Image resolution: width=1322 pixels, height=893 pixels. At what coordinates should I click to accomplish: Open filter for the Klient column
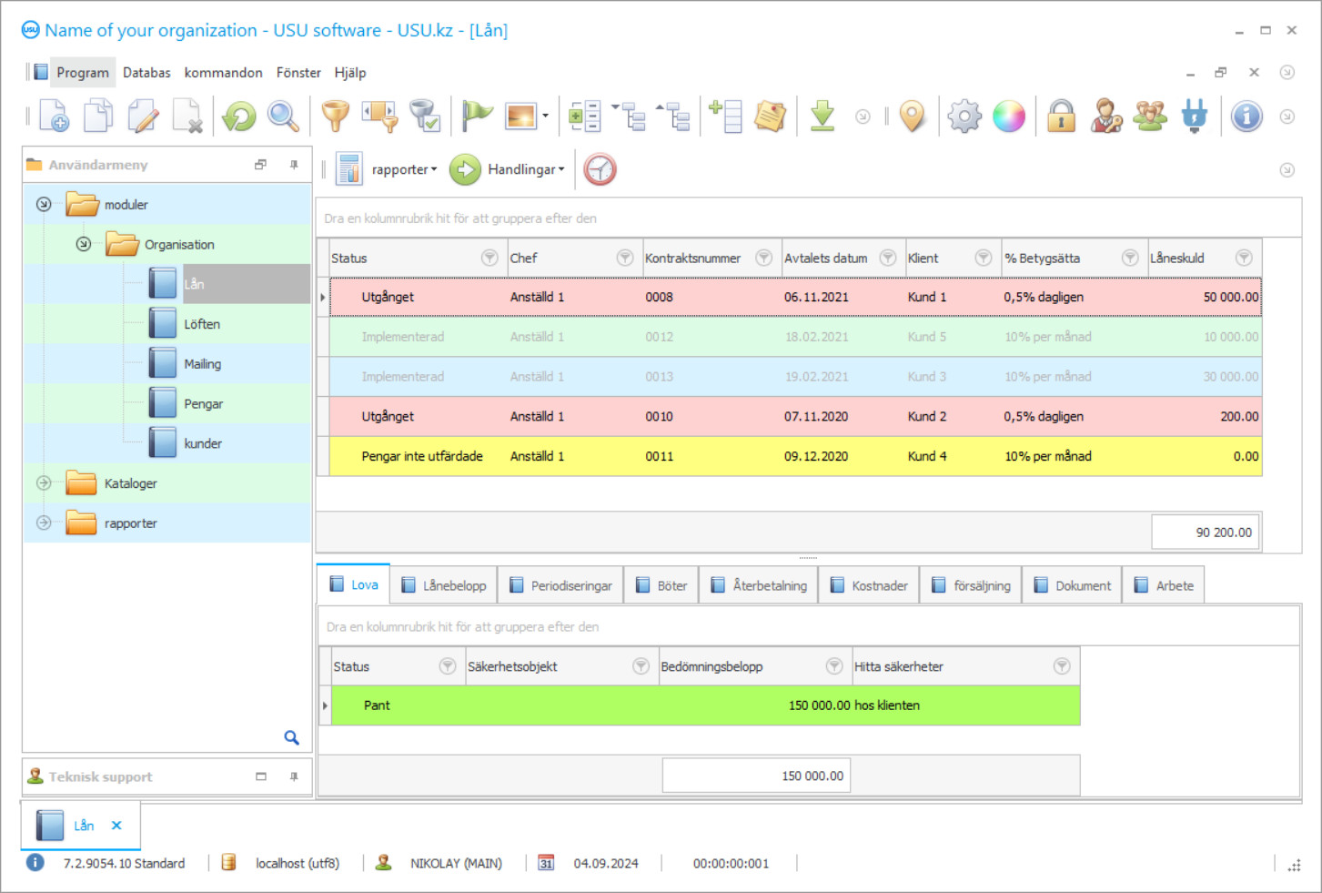click(984, 258)
